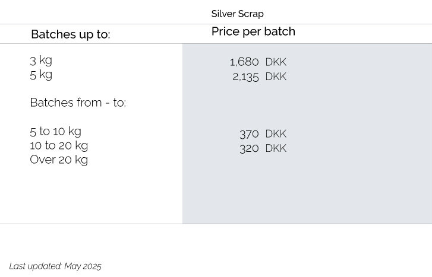Select the DKK currency beside 320
The image size is (432, 277).
click(x=276, y=148)
